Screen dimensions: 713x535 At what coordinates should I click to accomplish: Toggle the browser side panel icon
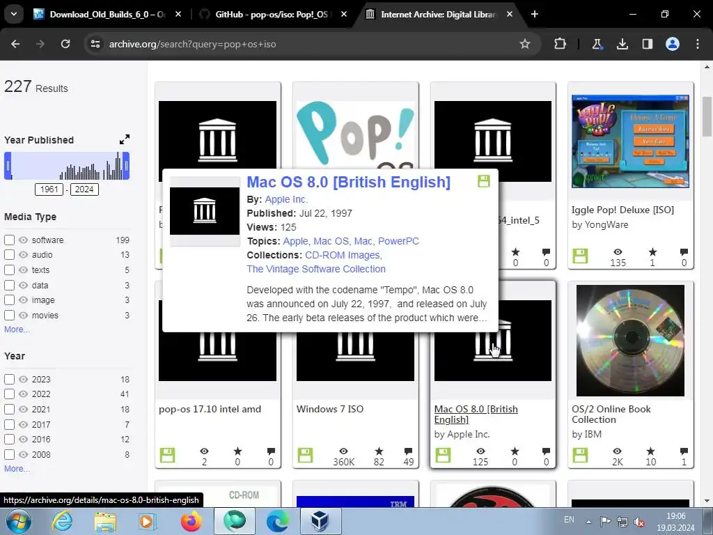tap(647, 44)
